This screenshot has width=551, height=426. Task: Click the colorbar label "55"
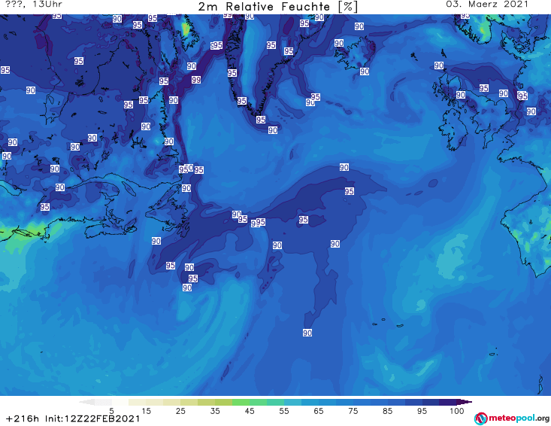283,410
